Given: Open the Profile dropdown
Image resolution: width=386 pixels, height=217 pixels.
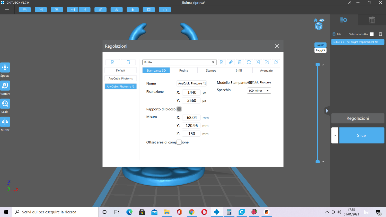Looking at the screenshot, I should click(179, 62).
